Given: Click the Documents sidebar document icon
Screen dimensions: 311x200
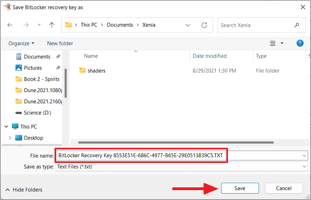Looking at the screenshot, I should pyautogui.click(x=19, y=56).
